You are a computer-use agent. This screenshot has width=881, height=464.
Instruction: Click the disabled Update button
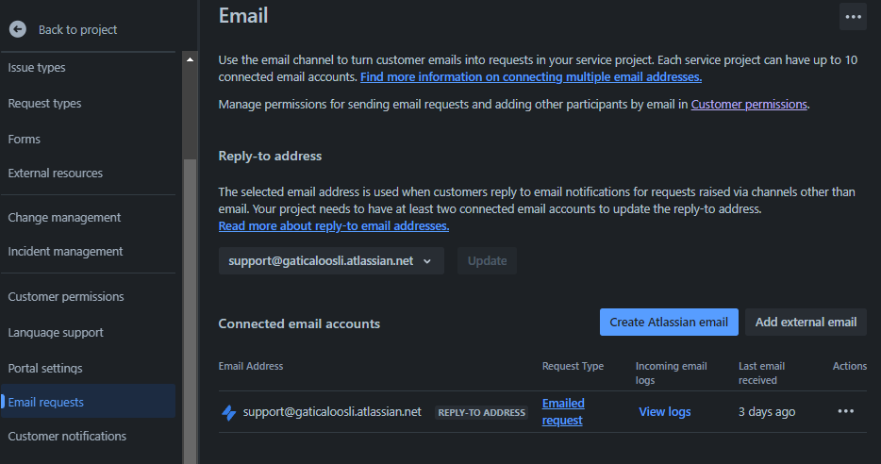487,260
